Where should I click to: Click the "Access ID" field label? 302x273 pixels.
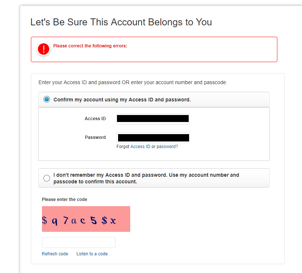point(95,118)
